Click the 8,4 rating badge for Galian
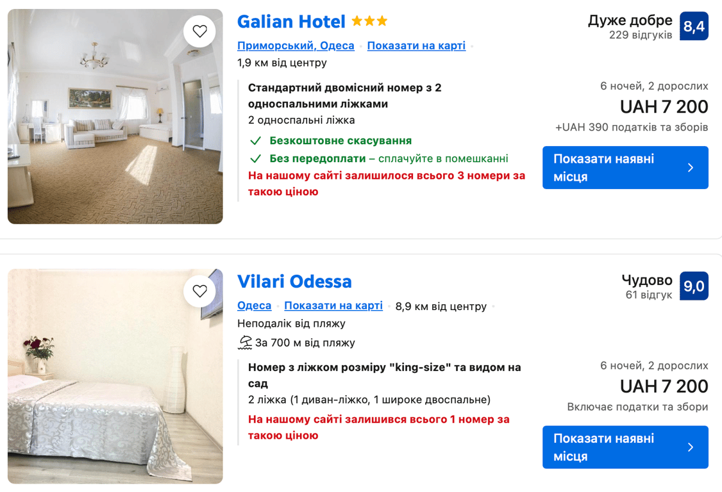The height and width of the screenshot is (492, 722). (x=694, y=26)
